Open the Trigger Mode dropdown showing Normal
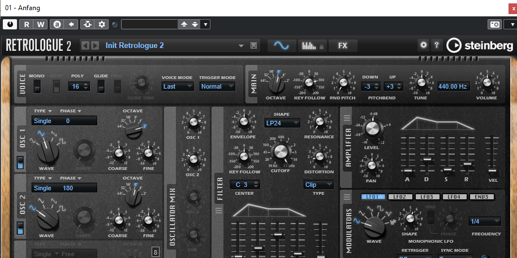This screenshot has height=258, width=517. [217, 86]
